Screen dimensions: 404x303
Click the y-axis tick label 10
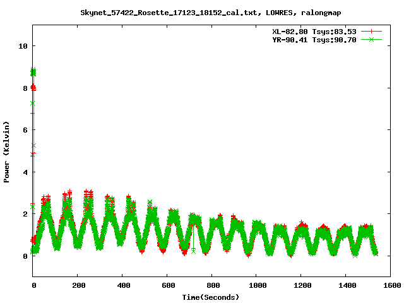pyautogui.click(x=23, y=46)
